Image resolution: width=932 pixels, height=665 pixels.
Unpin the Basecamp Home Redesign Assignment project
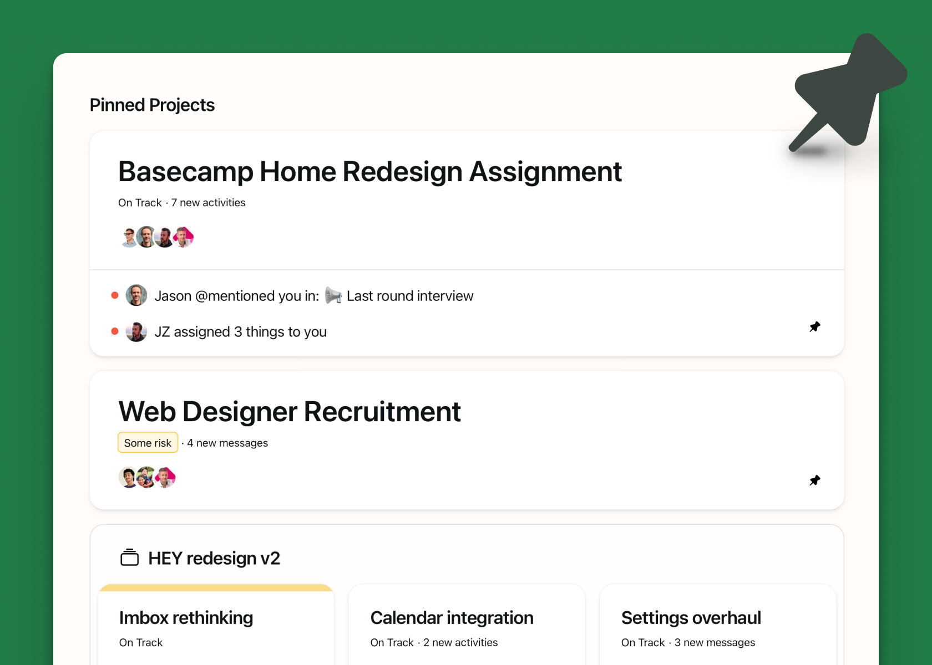[x=814, y=327]
